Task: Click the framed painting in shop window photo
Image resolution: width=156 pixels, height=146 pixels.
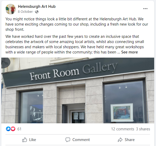Action: tap(122, 112)
